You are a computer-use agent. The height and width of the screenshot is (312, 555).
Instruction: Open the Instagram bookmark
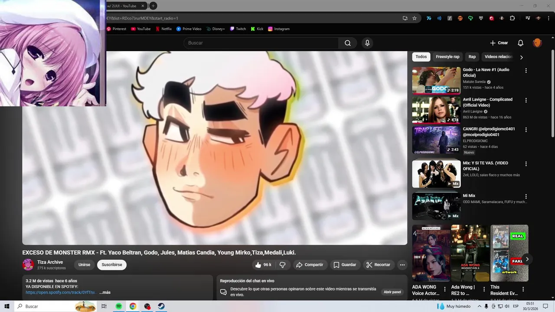279,29
